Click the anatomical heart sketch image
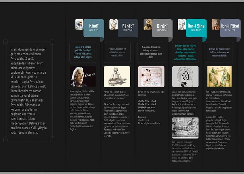244x174 pixels. click(185, 77)
